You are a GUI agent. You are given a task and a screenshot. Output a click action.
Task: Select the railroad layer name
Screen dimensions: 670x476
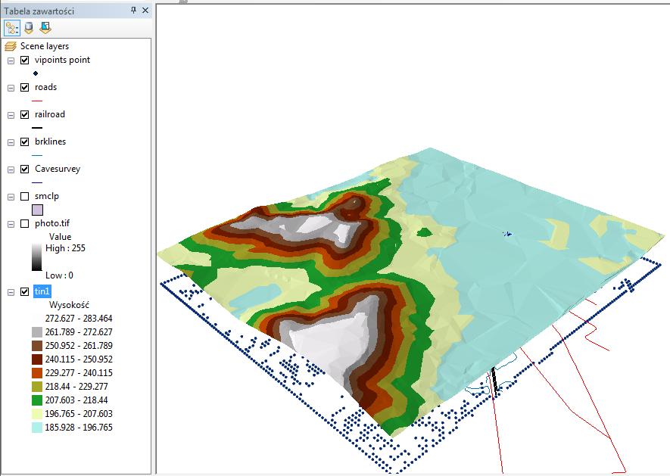50,114
